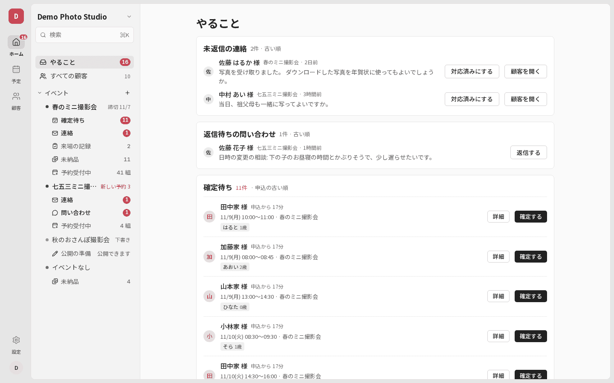Open 未納品 under 春のミニ撮影会

(91, 159)
